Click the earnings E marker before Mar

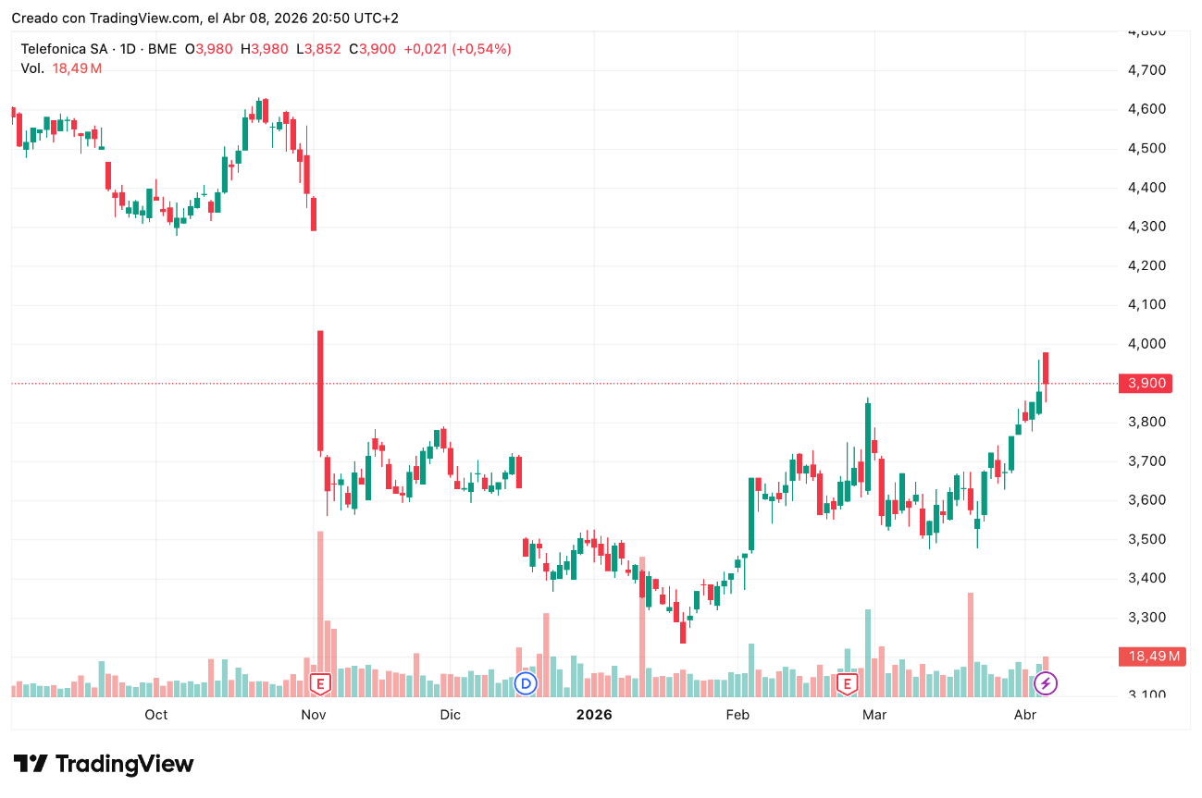coord(846,684)
